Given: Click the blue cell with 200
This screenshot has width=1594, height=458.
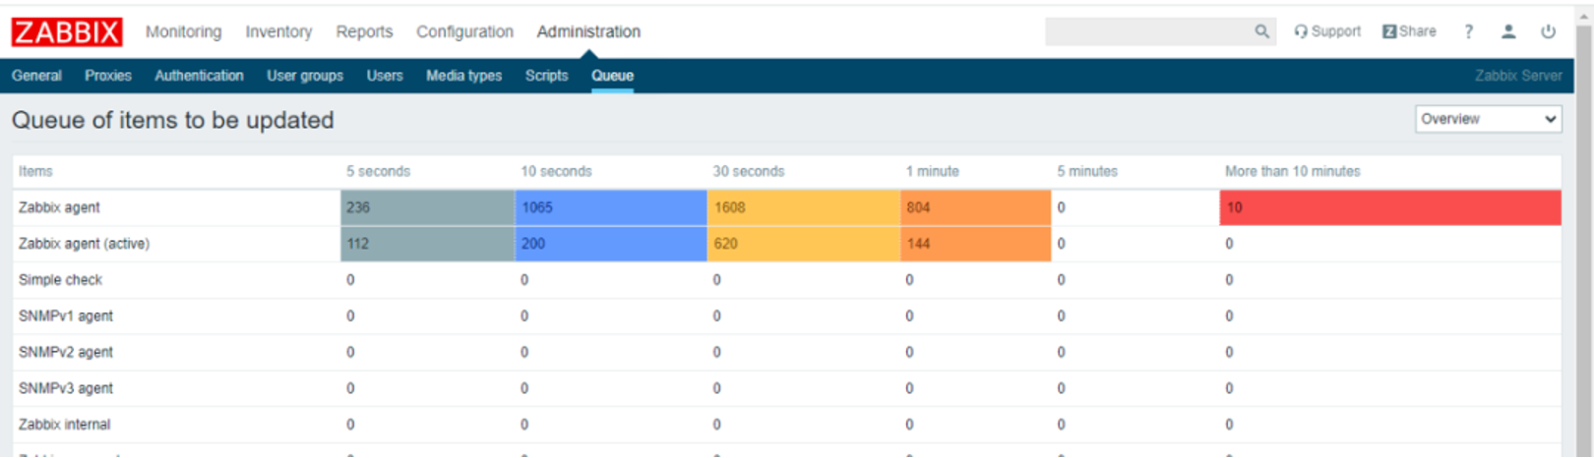Looking at the screenshot, I should tap(611, 244).
